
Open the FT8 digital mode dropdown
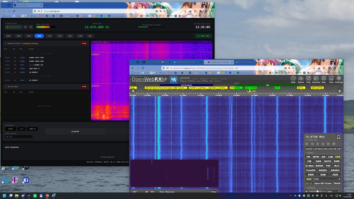(x=327, y=179)
